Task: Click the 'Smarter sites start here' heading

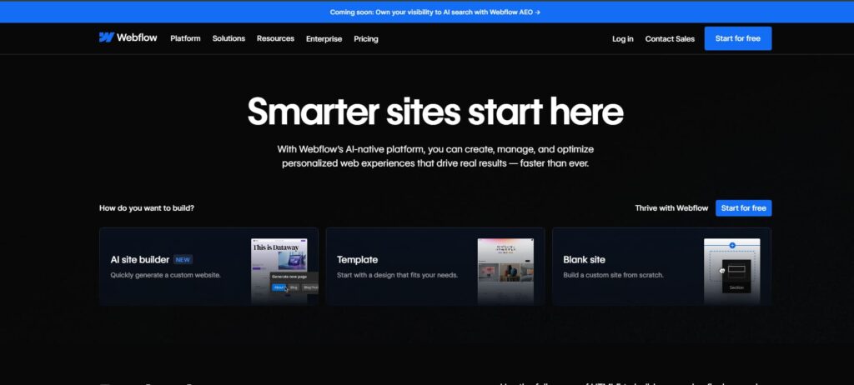Action: coord(435,112)
